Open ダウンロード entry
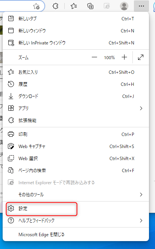155x249 pixels. coord(76,96)
